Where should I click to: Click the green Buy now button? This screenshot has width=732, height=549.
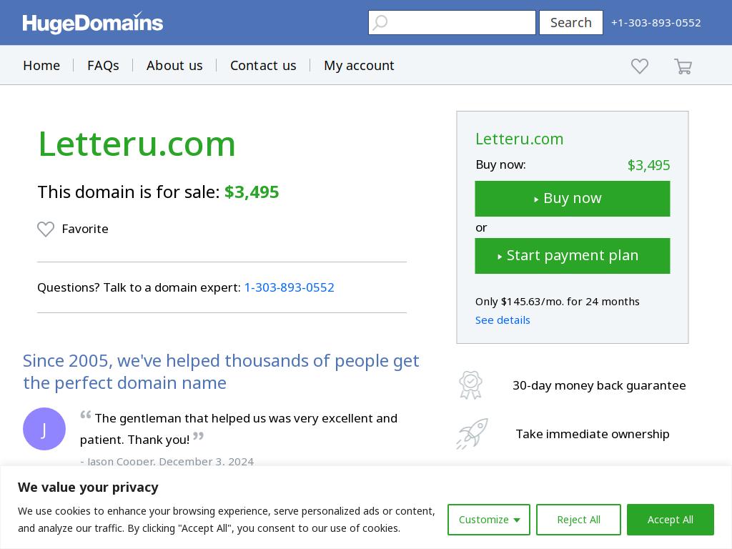point(573,199)
